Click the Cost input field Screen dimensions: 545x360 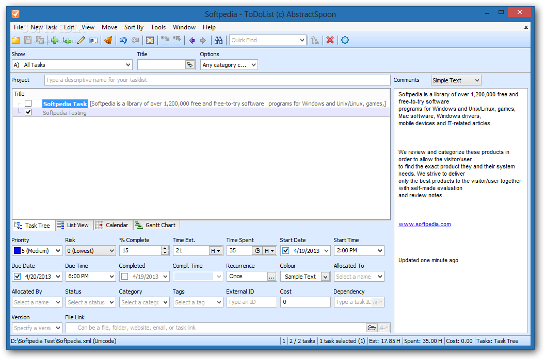(305, 302)
